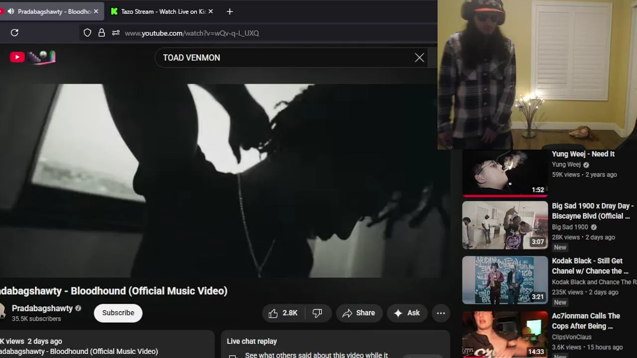Dislike the video with thumbs down
Screen dimensions: 637x358
click(317, 313)
